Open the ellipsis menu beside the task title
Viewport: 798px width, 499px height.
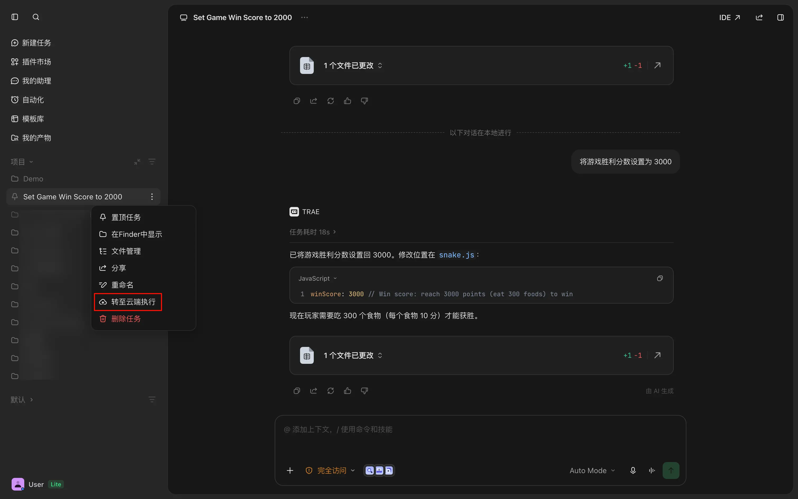(x=304, y=17)
